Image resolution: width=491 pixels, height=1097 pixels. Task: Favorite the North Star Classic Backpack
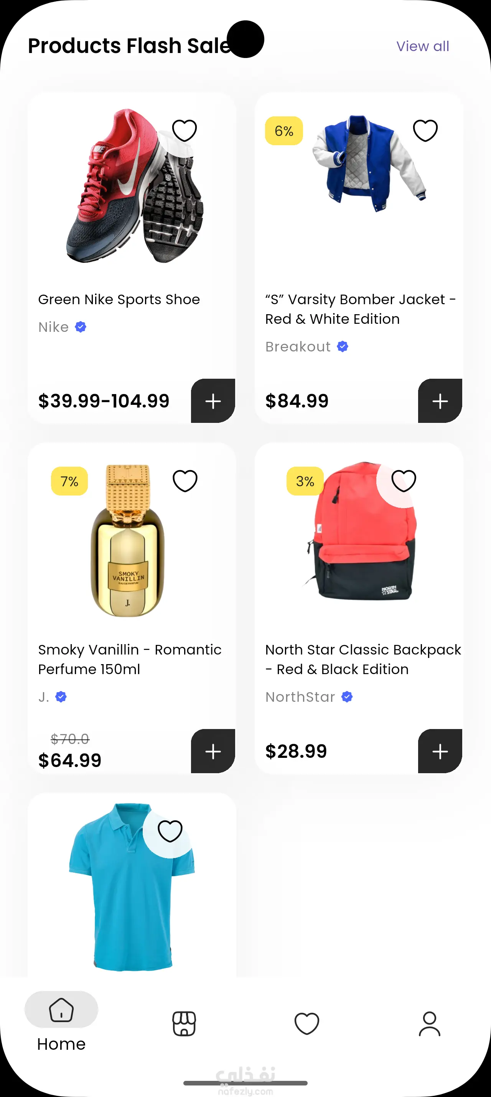(x=404, y=481)
